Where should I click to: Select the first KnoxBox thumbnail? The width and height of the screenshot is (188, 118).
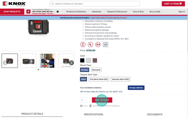pyautogui.click(x=10, y=61)
